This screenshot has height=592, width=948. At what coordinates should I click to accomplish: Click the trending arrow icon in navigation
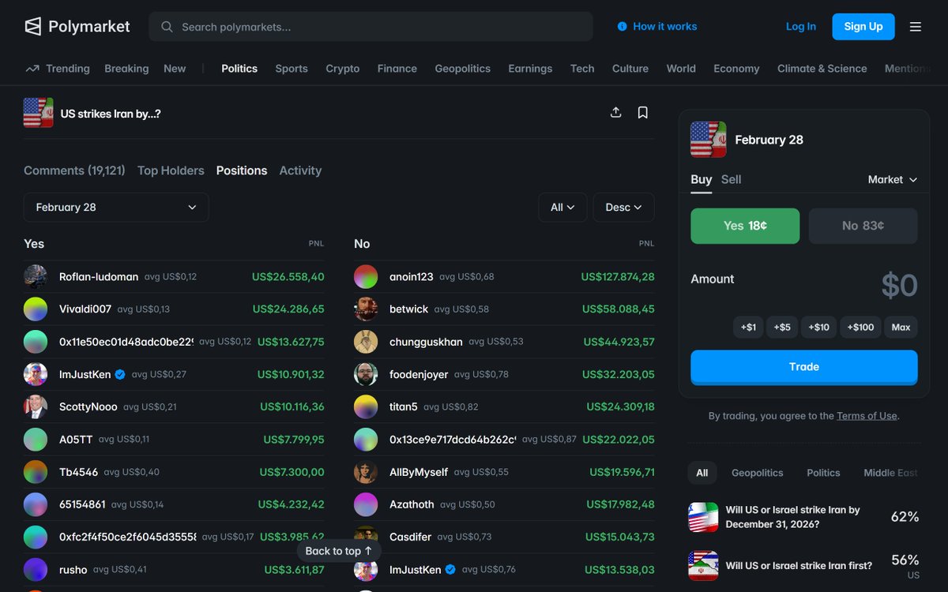(33, 69)
